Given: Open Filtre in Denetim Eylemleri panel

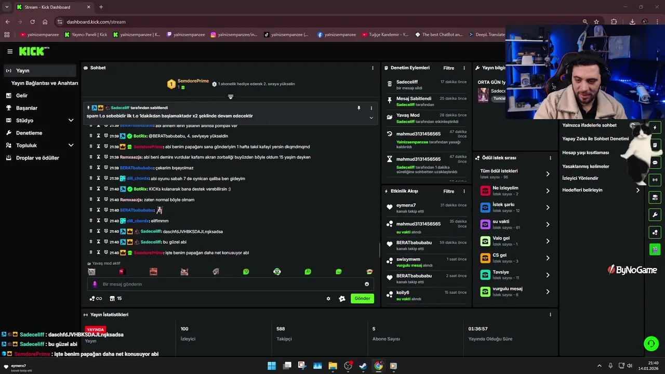Looking at the screenshot, I should pyautogui.click(x=448, y=68).
